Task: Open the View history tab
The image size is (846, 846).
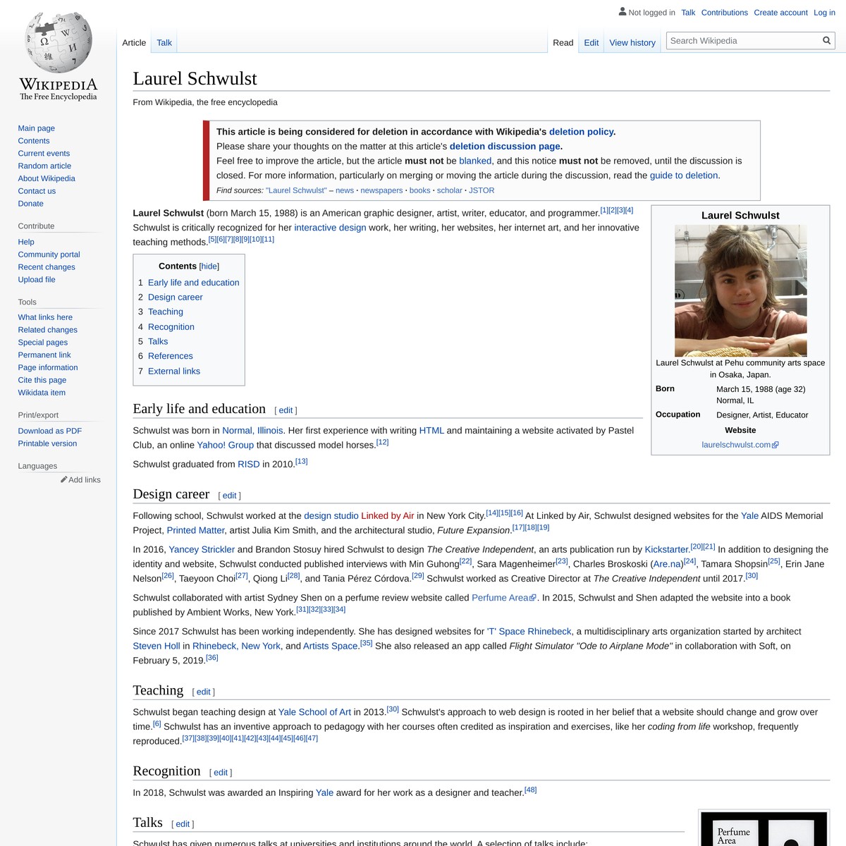Action: (632, 42)
